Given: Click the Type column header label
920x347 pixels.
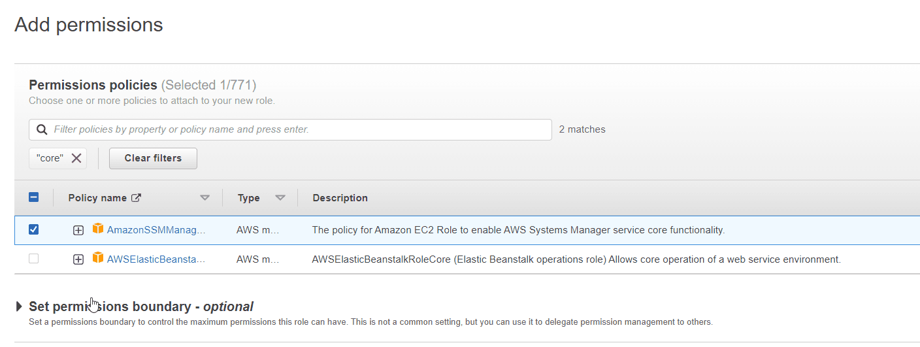Looking at the screenshot, I should coord(248,198).
